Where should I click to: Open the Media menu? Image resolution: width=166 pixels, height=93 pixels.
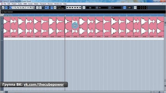click(36, 4)
